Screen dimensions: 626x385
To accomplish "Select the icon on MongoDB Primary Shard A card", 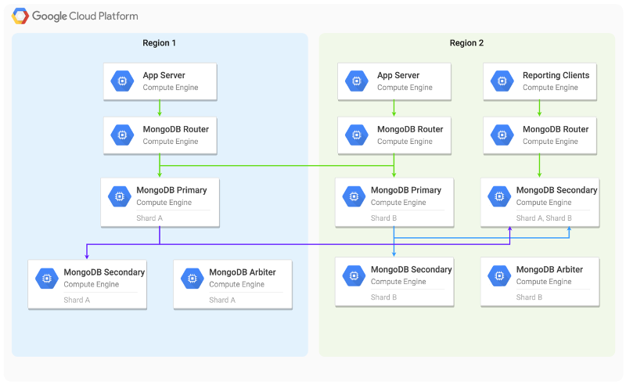I will tap(120, 196).
